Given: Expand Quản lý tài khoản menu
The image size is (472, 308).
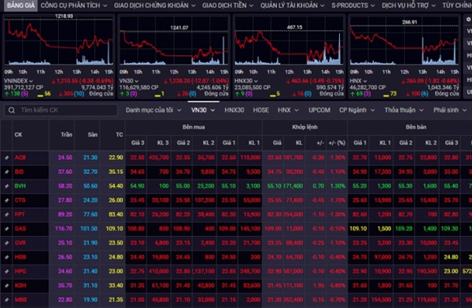Looking at the screenshot, I should coord(293,6).
